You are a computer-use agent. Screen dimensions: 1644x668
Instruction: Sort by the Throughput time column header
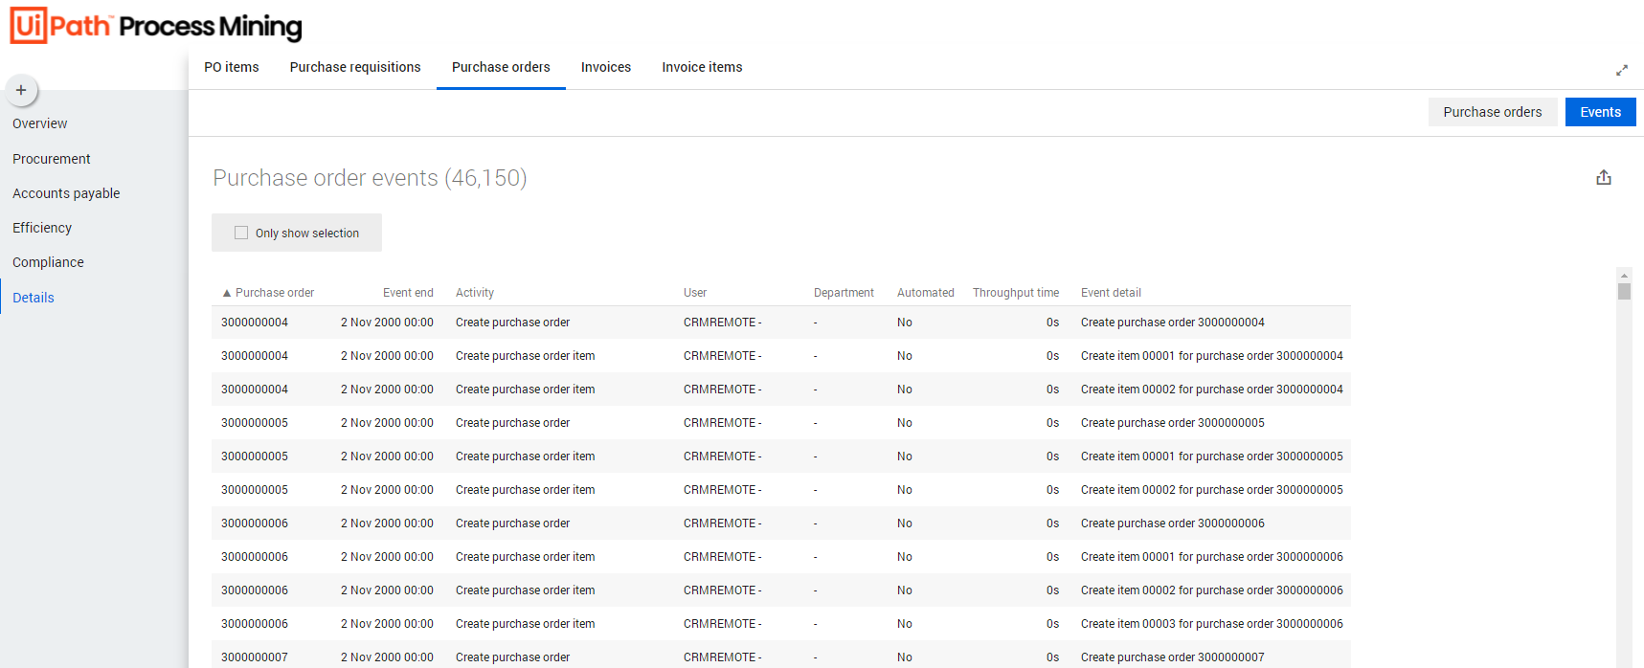[1015, 293]
